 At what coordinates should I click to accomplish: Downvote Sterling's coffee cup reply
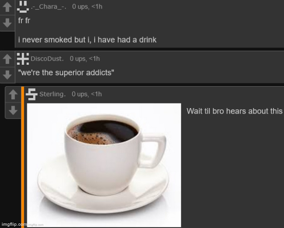coord(13,110)
